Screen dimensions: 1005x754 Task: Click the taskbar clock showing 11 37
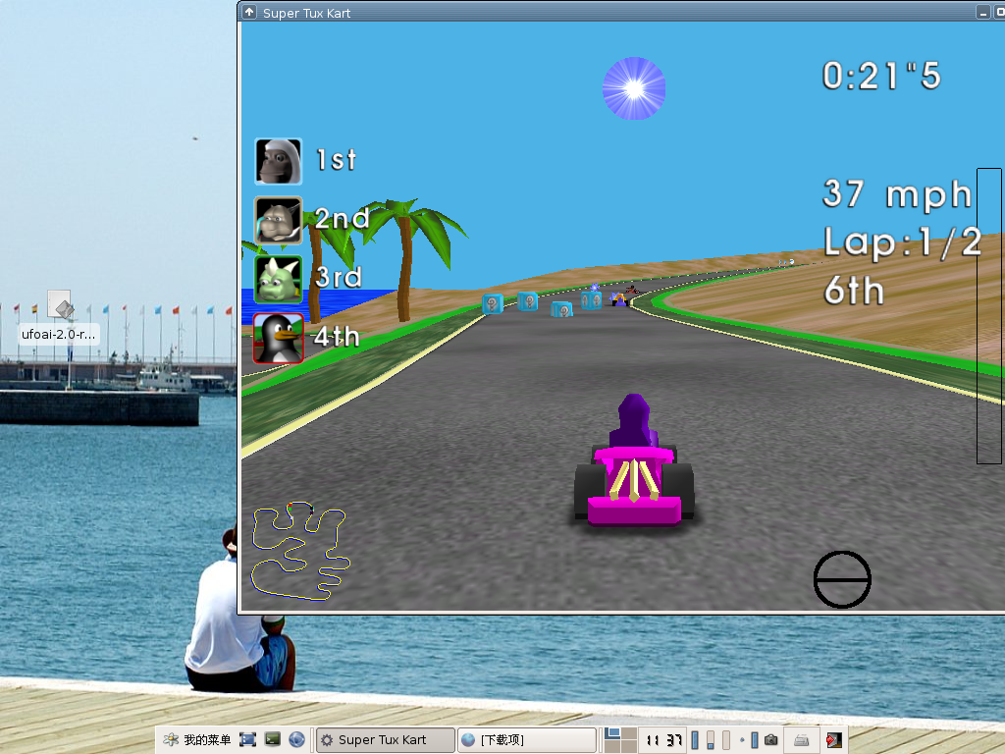pyautogui.click(x=664, y=740)
